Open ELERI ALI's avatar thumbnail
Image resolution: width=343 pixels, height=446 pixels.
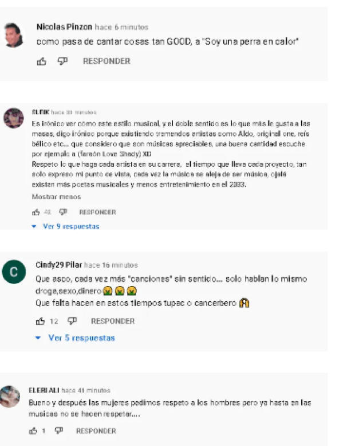point(10,397)
